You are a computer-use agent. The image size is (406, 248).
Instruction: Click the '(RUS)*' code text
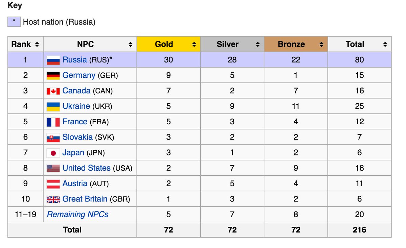pos(101,60)
